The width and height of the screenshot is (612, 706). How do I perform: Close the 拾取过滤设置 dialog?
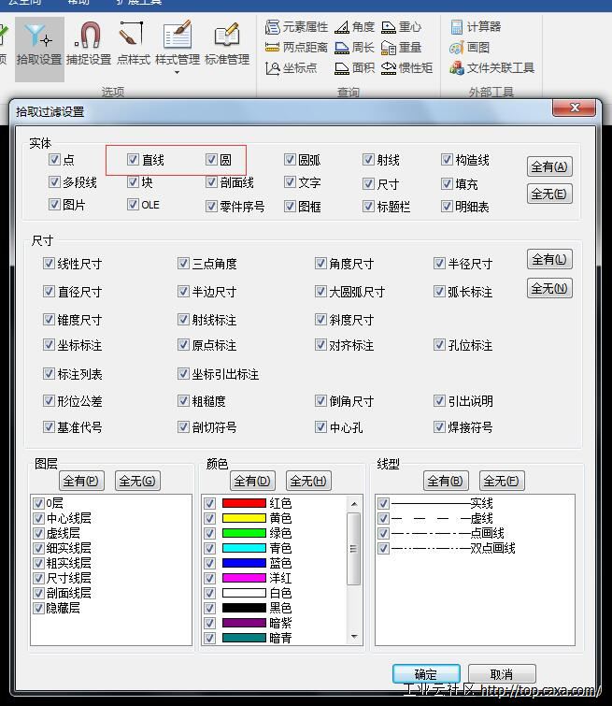pos(574,109)
